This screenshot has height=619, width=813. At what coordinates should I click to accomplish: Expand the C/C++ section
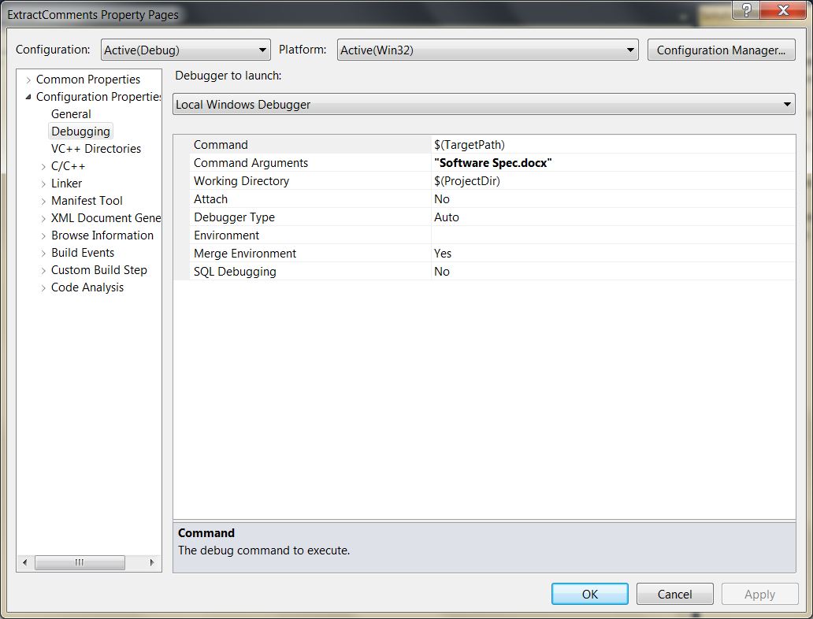tap(43, 165)
